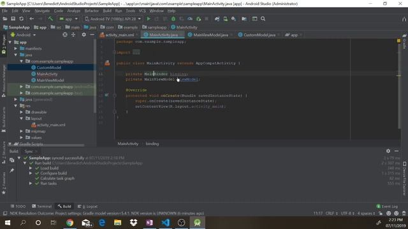The image size is (408, 229).
Task: Open the Android TV (1080p) API 28 device dropdown
Action: click(x=113, y=19)
